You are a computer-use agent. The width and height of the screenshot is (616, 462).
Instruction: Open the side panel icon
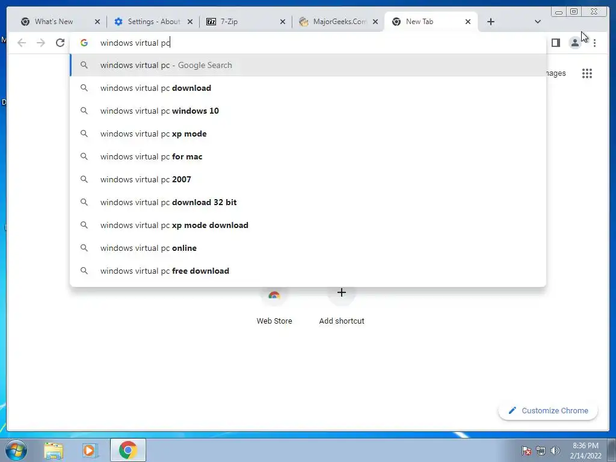[555, 43]
